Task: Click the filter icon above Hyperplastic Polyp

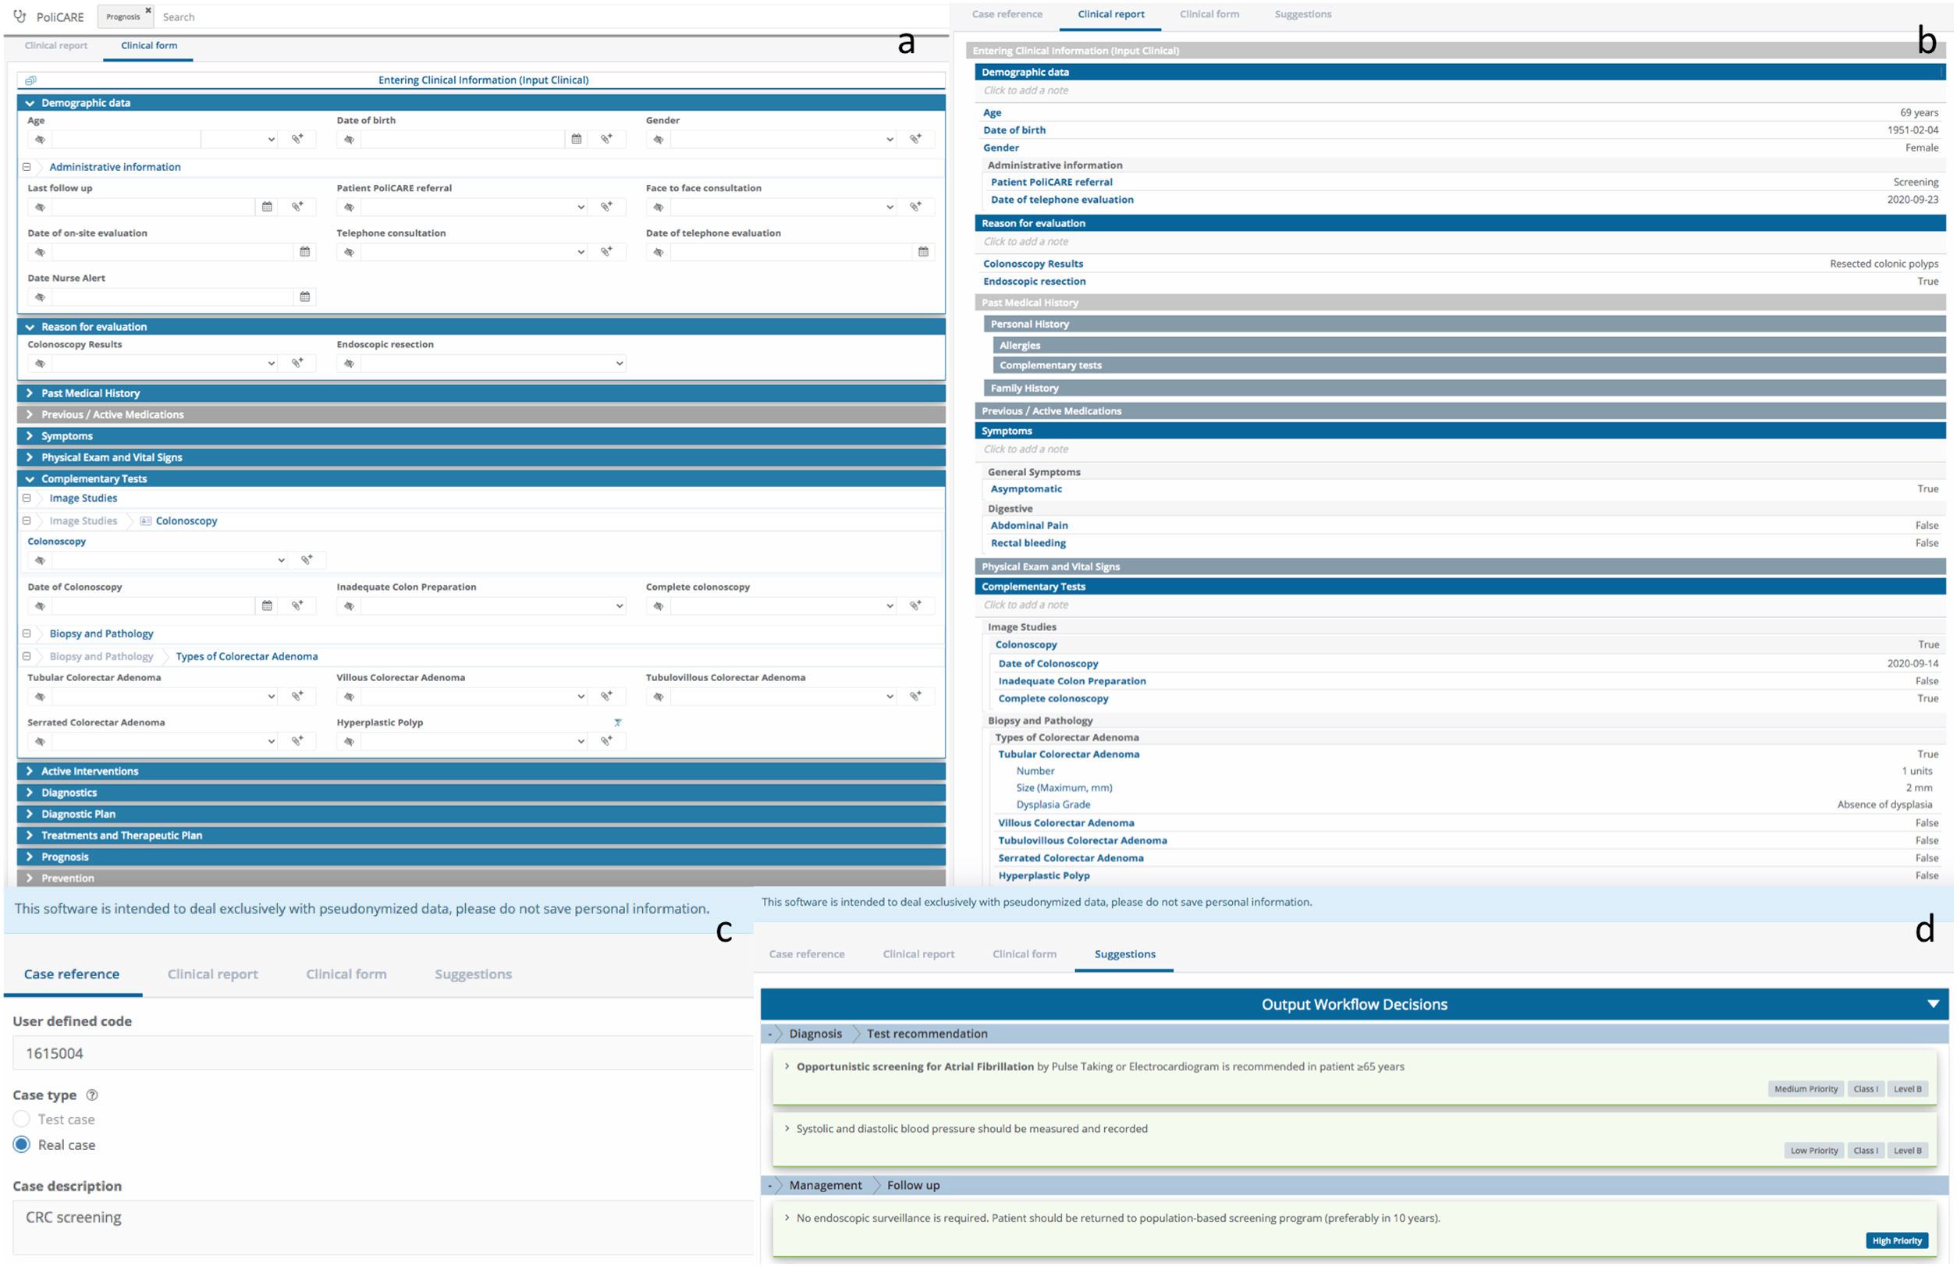Action: pyautogui.click(x=617, y=722)
